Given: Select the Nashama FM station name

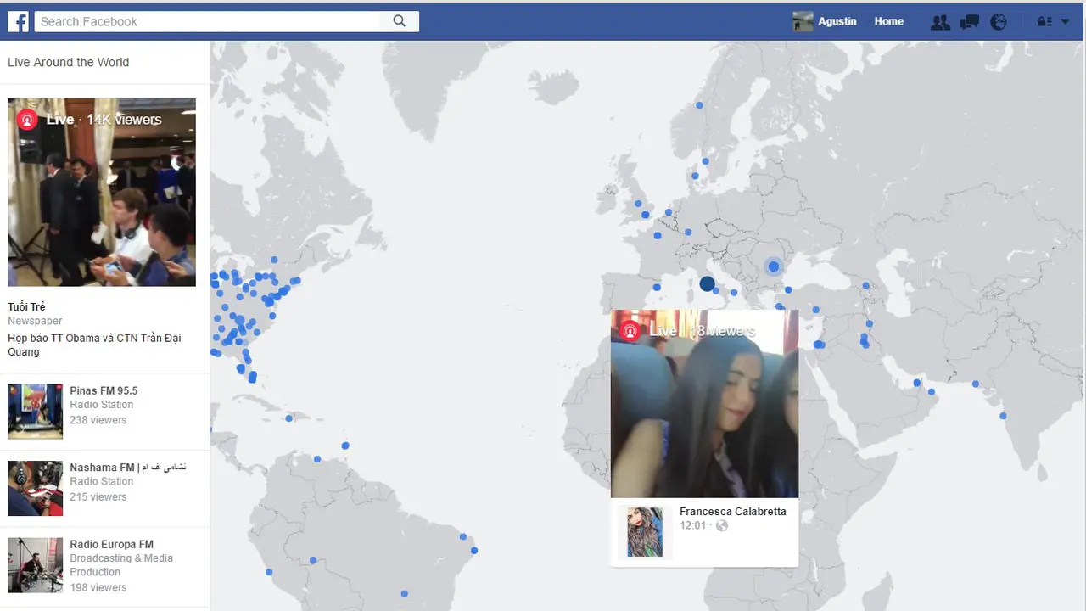Looking at the screenshot, I should (128, 468).
